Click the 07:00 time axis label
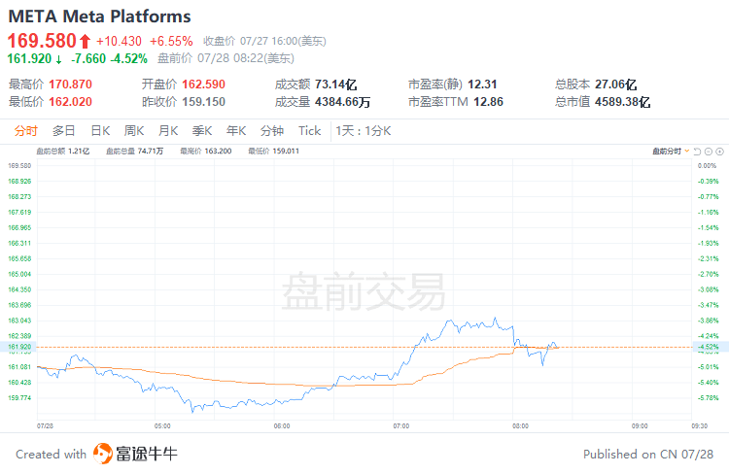Image resolution: width=729 pixels, height=474 pixels. tap(400, 426)
